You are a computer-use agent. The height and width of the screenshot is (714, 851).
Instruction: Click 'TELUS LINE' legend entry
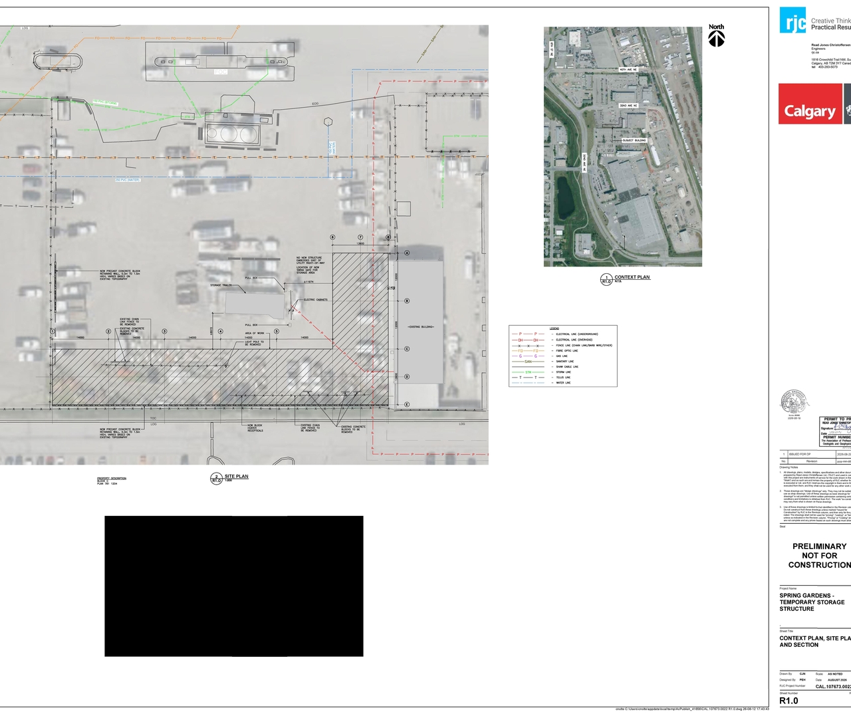click(564, 378)
